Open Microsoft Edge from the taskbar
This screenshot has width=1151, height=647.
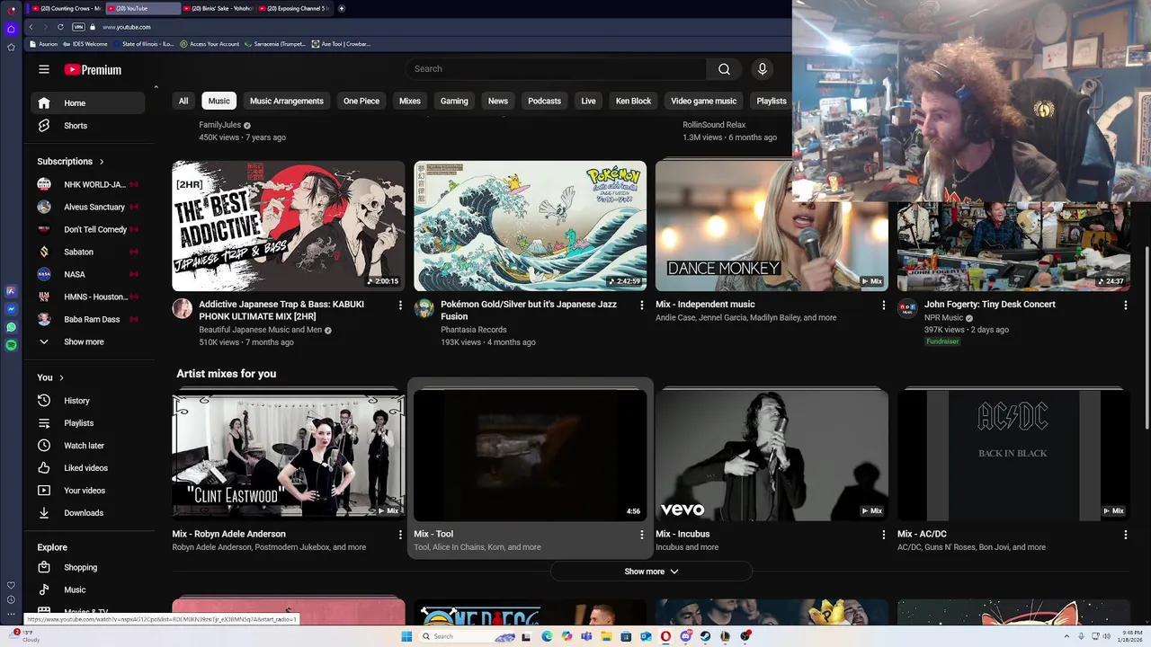pos(547,636)
